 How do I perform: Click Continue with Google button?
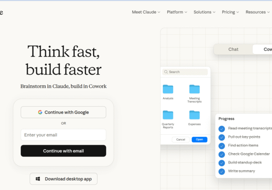(x=63, y=112)
